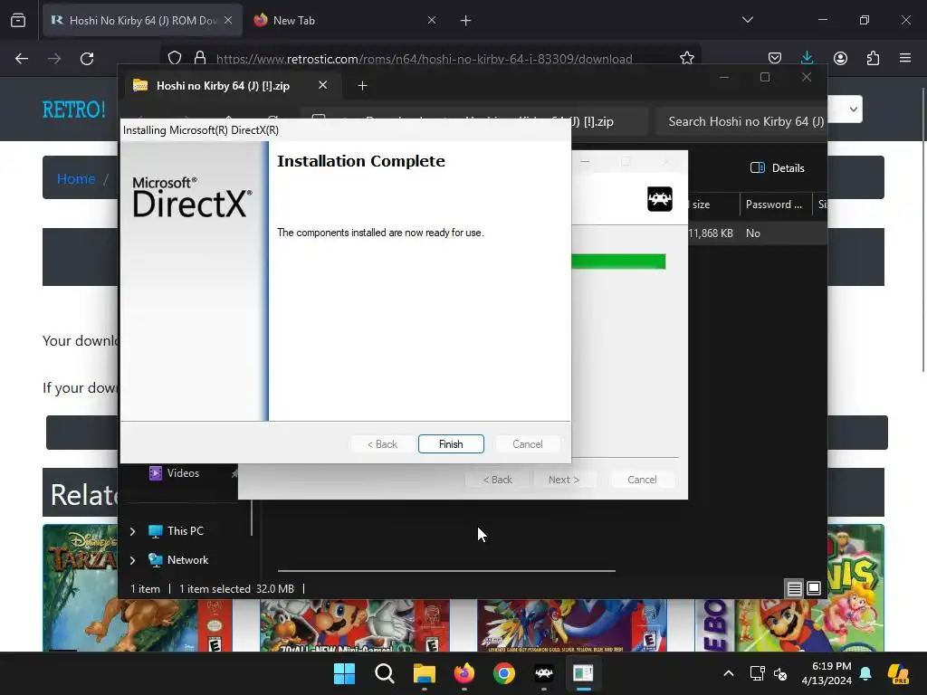Viewport: 927px width, 695px height.
Task: Click Cancel in the DirectX installer dialog
Action: click(527, 443)
